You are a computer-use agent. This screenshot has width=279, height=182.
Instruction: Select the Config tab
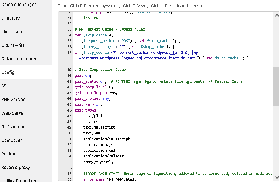[26, 72]
